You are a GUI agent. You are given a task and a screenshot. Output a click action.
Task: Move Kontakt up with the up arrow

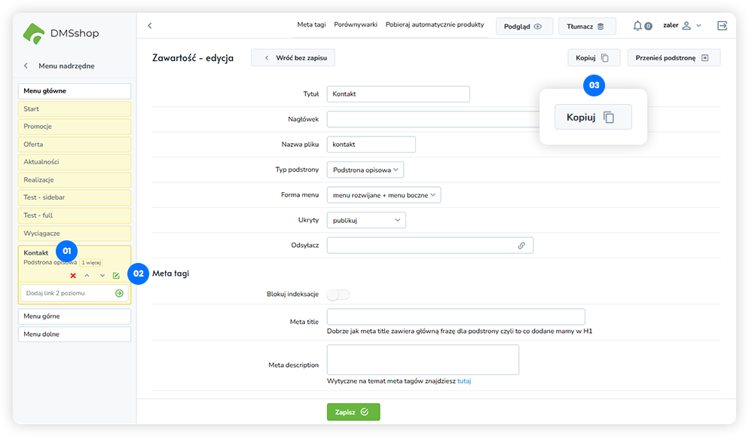[87, 276]
